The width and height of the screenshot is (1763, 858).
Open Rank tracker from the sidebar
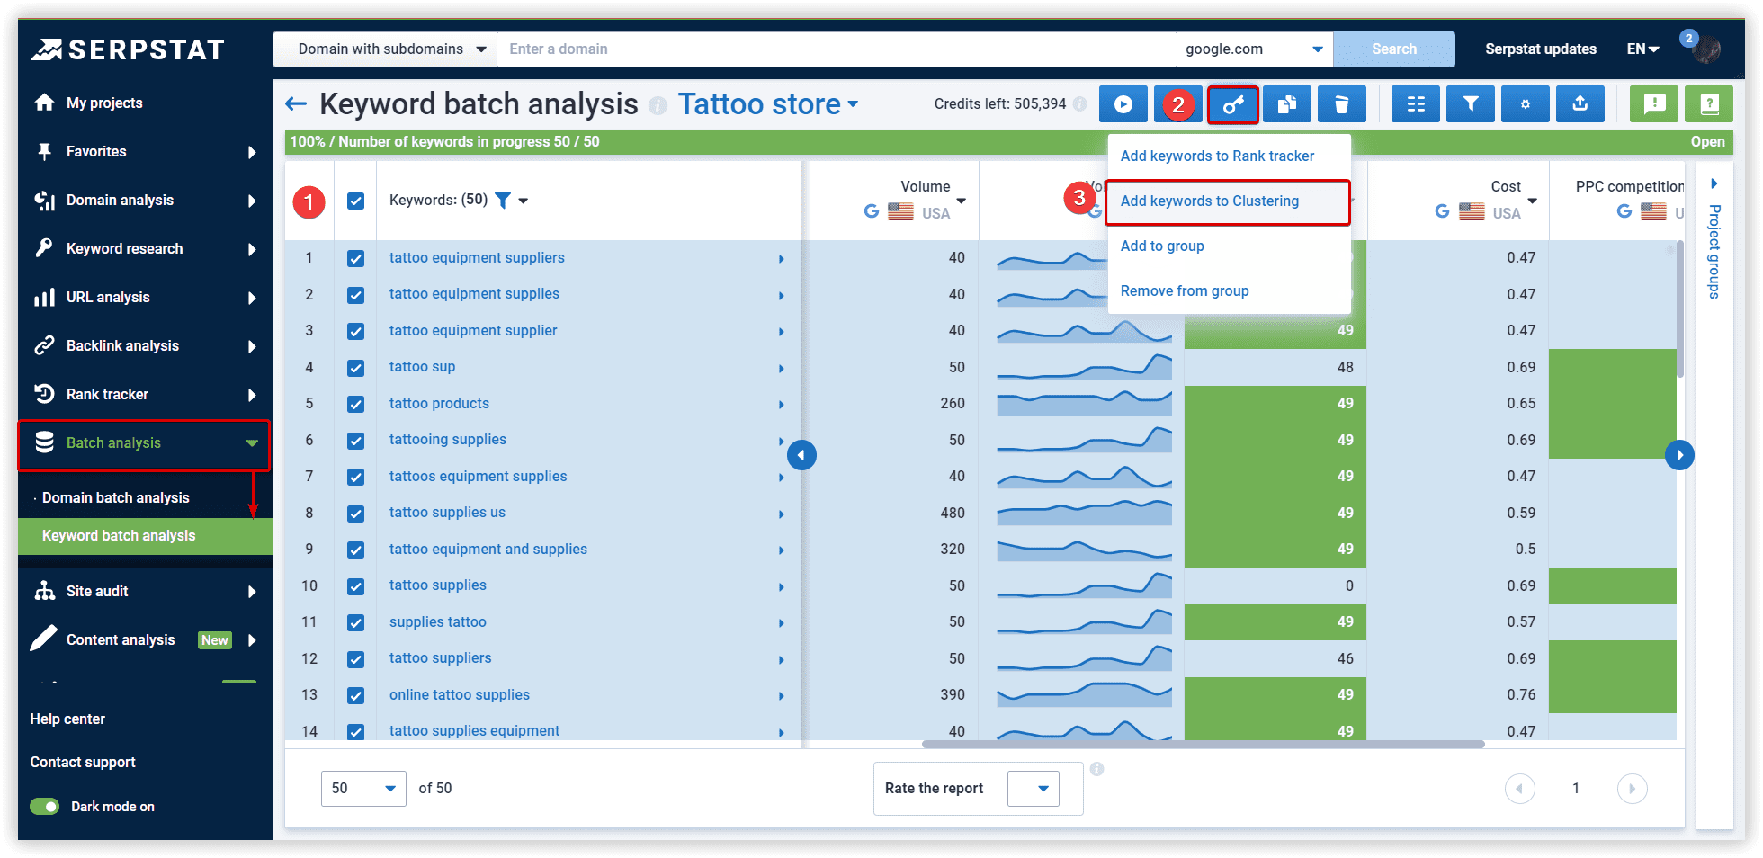107,394
